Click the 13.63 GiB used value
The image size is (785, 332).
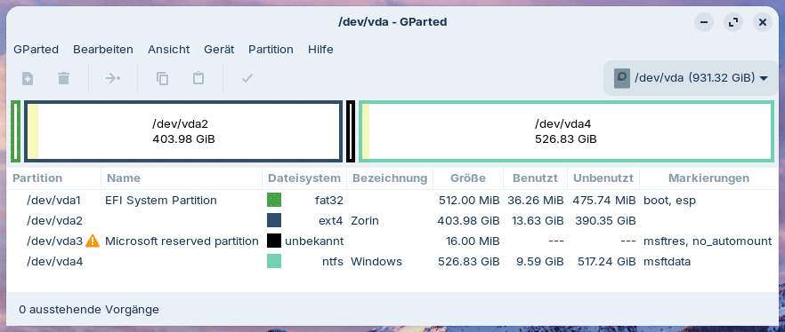538,221
